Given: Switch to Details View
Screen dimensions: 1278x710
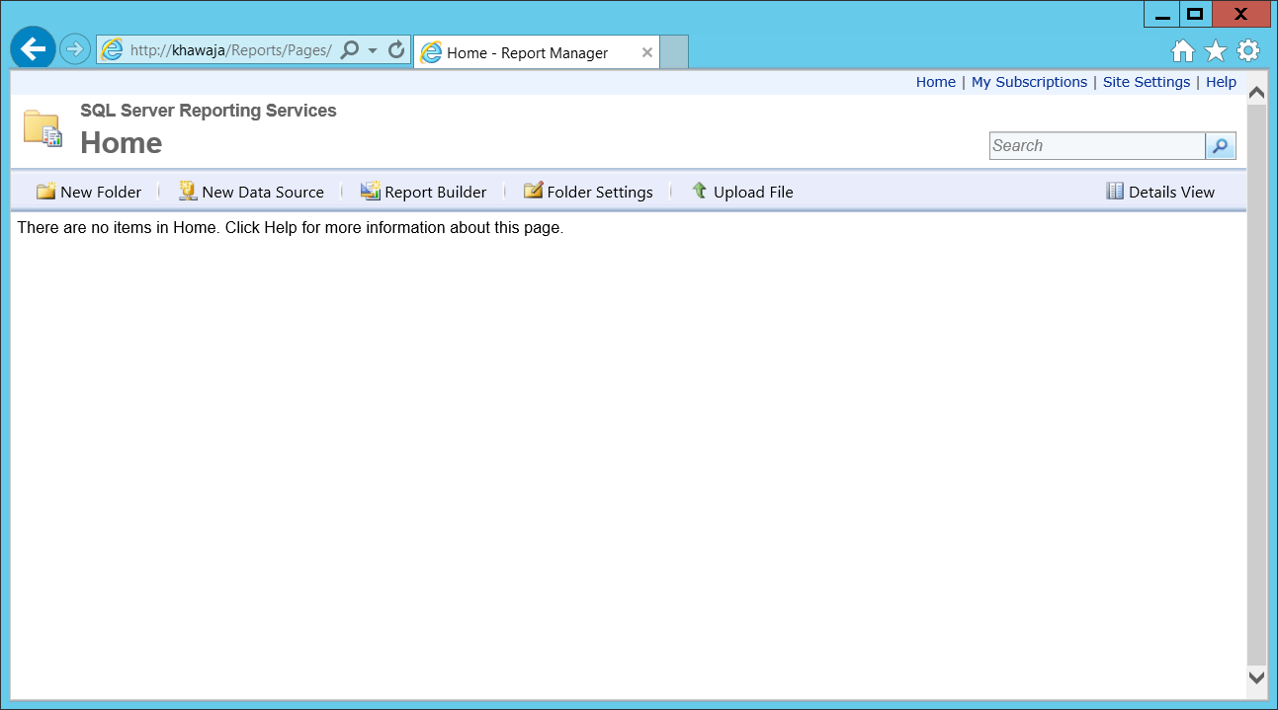Looking at the screenshot, I should click(x=1160, y=192).
